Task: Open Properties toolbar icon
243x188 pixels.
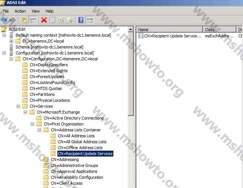Action: click(52, 20)
